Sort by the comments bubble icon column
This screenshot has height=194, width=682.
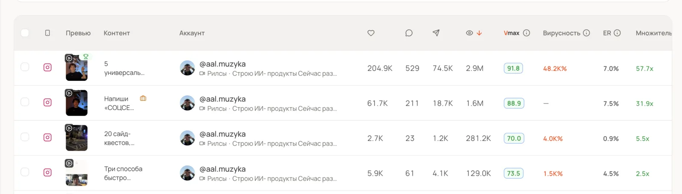pyautogui.click(x=409, y=33)
